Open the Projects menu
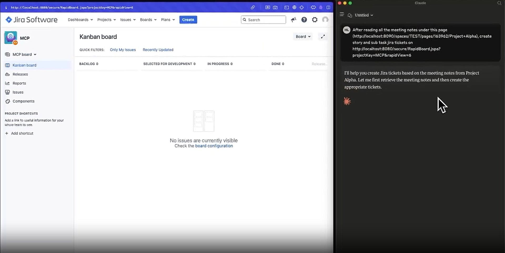 coord(106,20)
